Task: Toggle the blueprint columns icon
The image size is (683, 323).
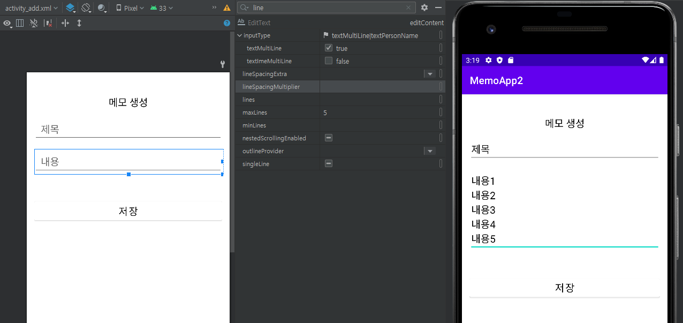Action: click(20, 24)
